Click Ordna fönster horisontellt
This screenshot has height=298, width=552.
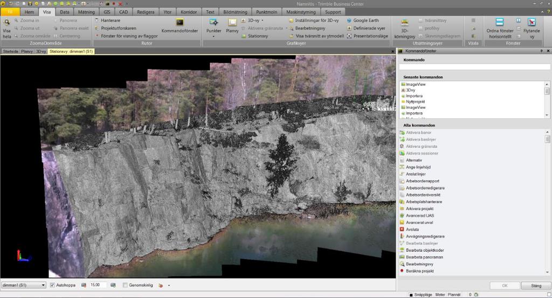coord(500,28)
